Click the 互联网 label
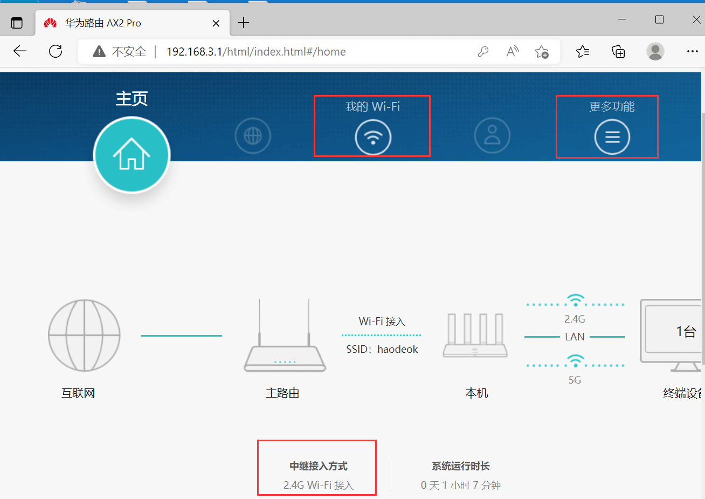The image size is (705, 499). point(78,393)
